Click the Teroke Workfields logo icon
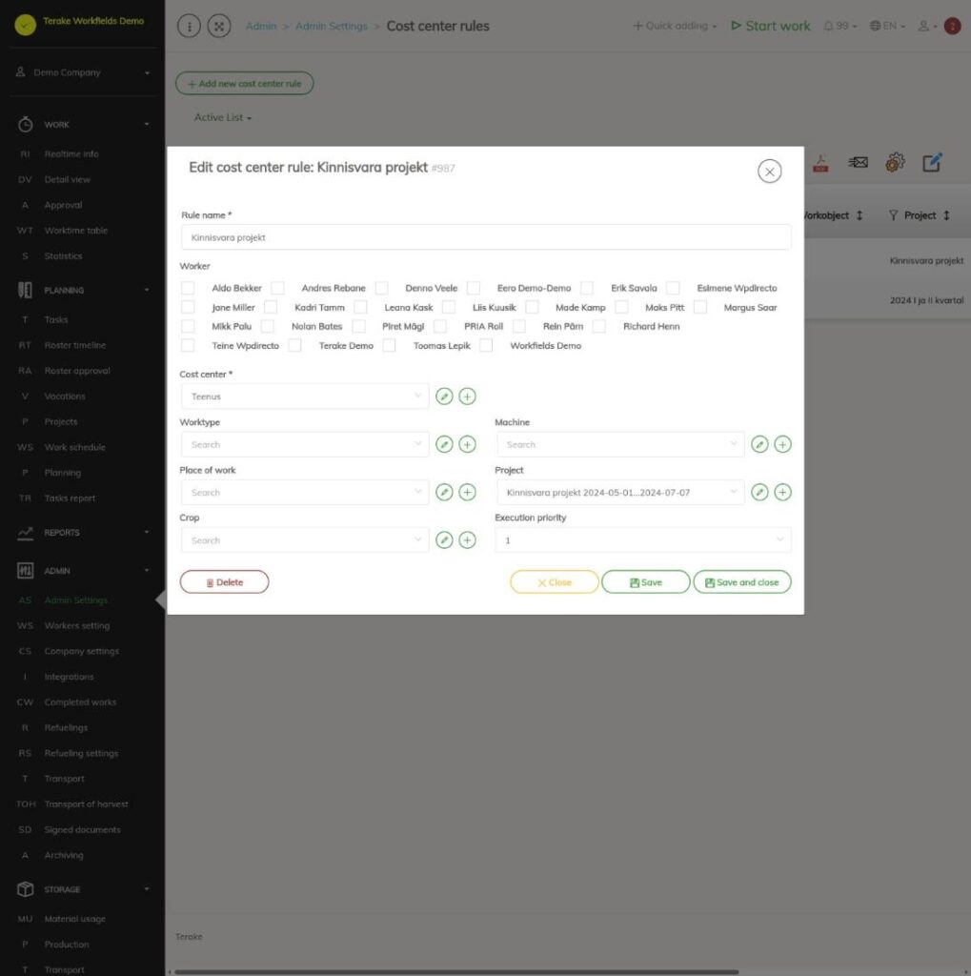The height and width of the screenshot is (976, 971). coord(26,24)
